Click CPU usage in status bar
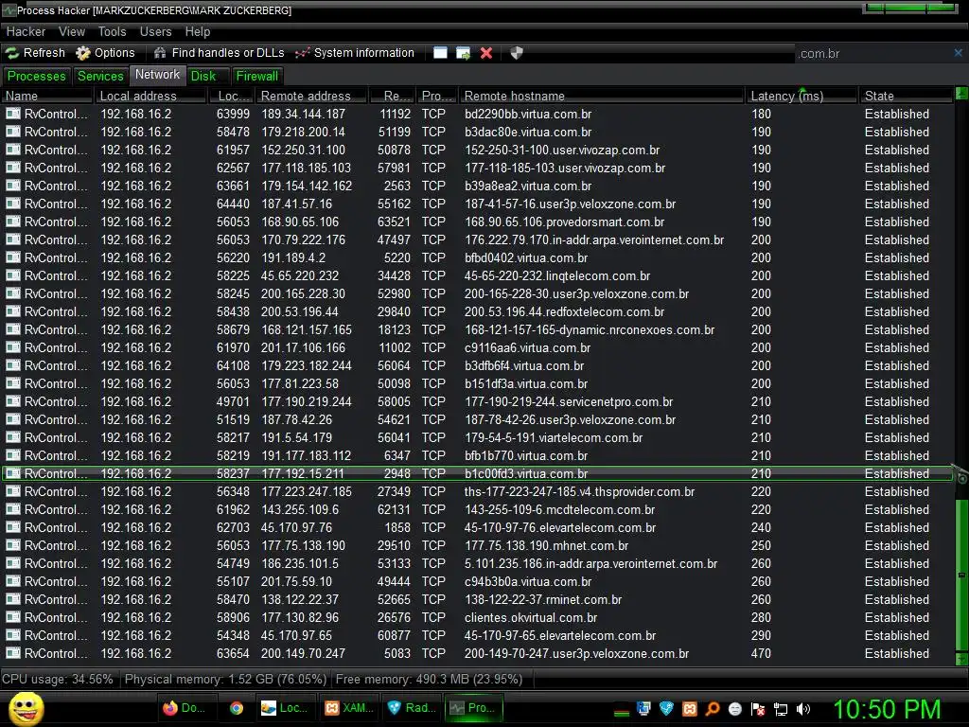The width and height of the screenshot is (969, 727). 58,679
